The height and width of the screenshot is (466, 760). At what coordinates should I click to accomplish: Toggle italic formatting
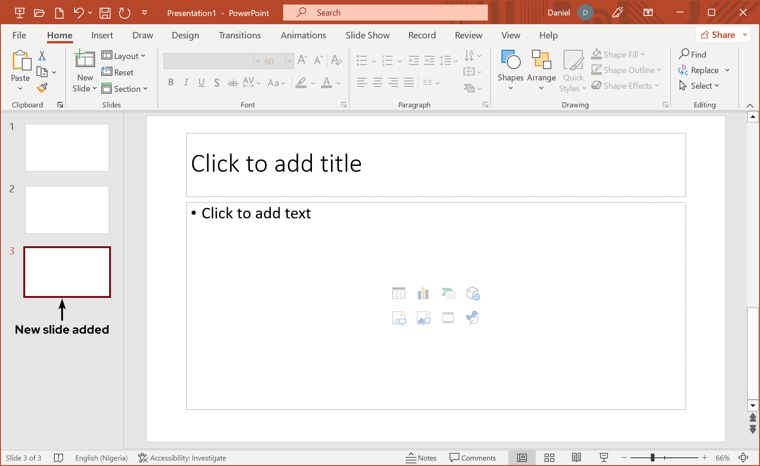[186, 83]
